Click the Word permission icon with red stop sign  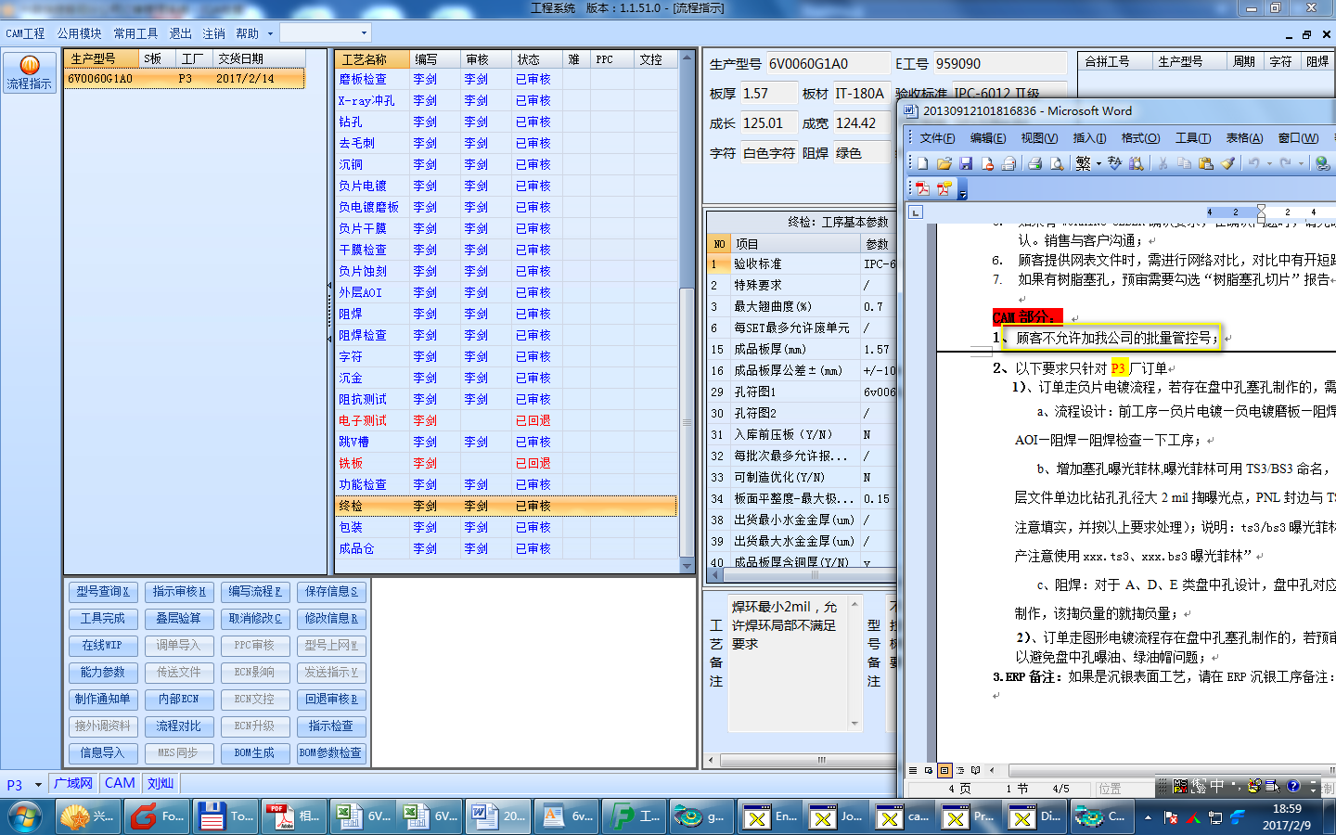(x=987, y=163)
